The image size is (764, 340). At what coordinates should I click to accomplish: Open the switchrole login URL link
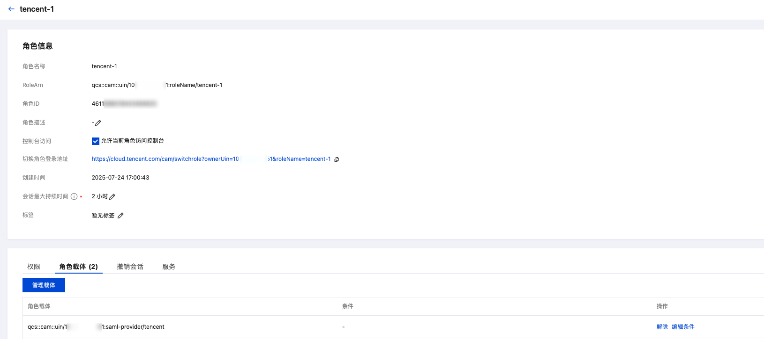pyautogui.click(x=211, y=159)
